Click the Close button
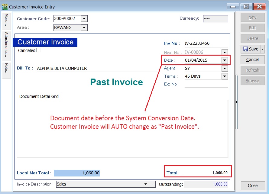The width and height of the screenshot is (269, 194). coord(253,186)
